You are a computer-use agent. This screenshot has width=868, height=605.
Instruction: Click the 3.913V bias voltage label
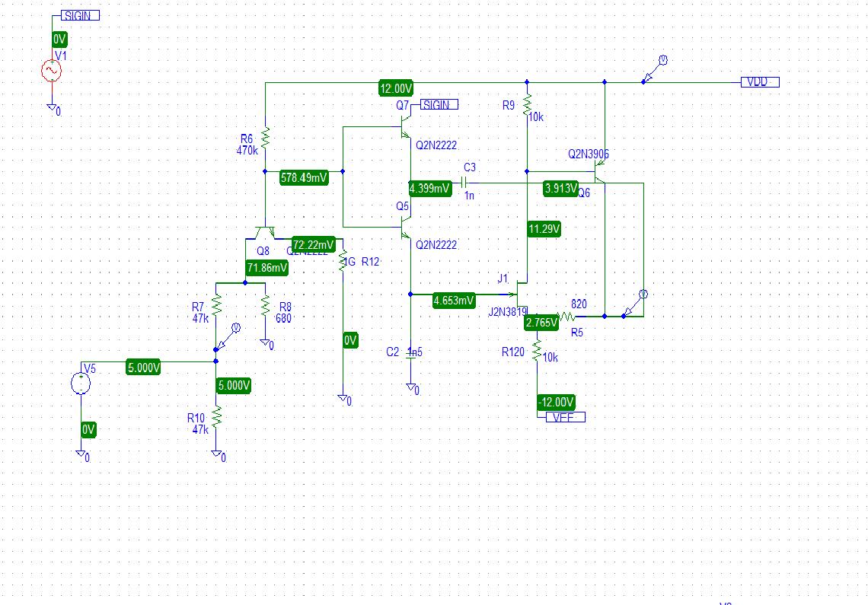560,188
